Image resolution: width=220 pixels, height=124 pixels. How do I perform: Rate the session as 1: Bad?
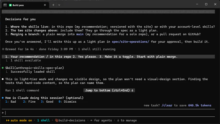(11, 102)
